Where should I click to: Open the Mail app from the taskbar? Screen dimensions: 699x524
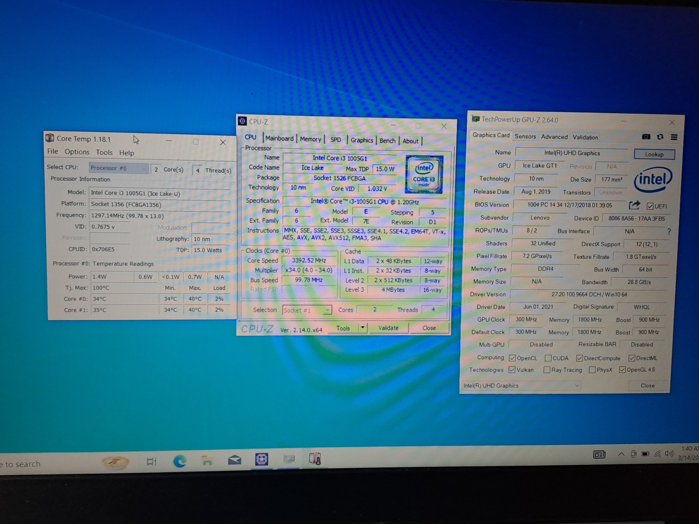click(235, 460)
